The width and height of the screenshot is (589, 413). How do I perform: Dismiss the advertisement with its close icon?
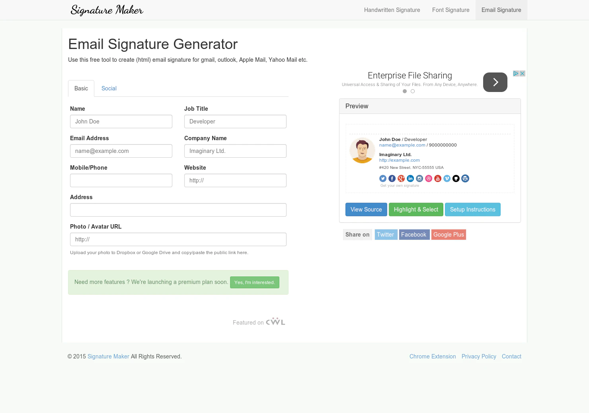point(522,73)
